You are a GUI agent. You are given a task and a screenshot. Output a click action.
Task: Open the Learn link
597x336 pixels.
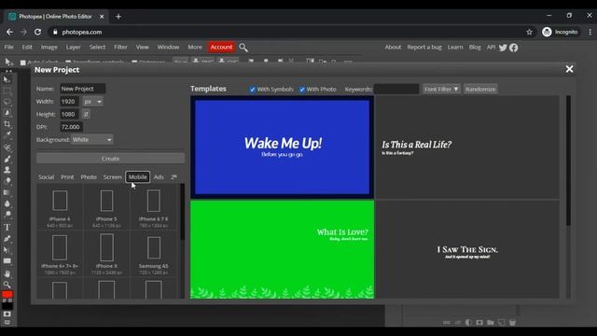(455, 48)
